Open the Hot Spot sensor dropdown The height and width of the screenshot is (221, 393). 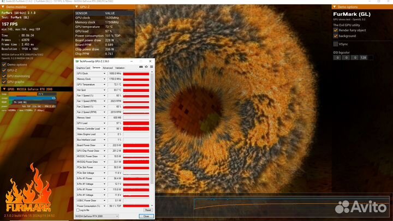click(x=104, y=90)
